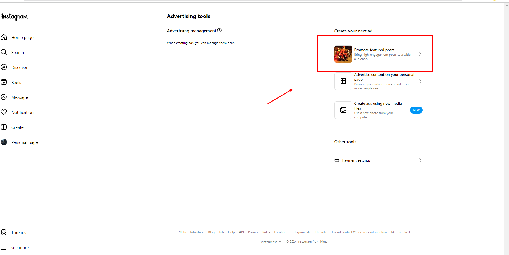Open the Meta footer link

point(182,232)
